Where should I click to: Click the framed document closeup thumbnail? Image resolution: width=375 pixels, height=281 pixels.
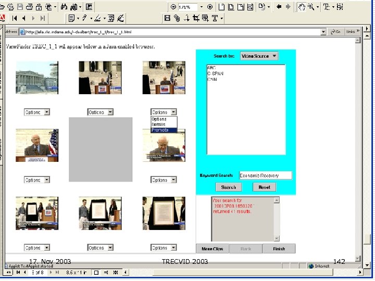(164, 213)
